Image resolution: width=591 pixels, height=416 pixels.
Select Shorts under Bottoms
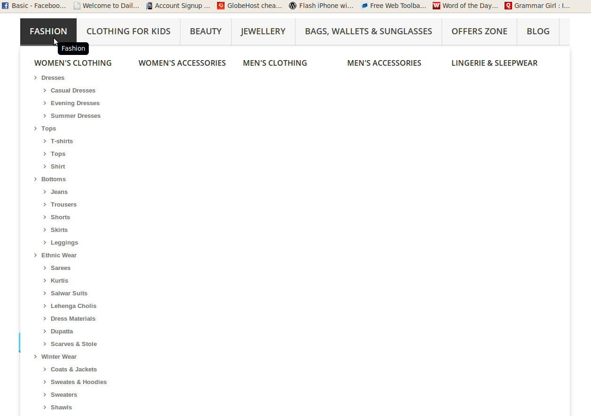click(x=60, y=217)
